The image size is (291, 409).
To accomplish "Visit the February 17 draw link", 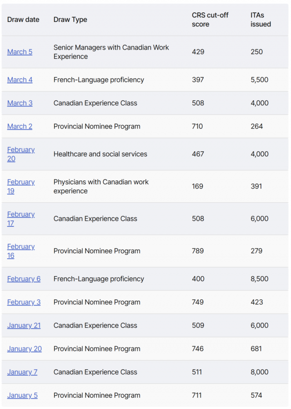I will (x=20, y=215).
